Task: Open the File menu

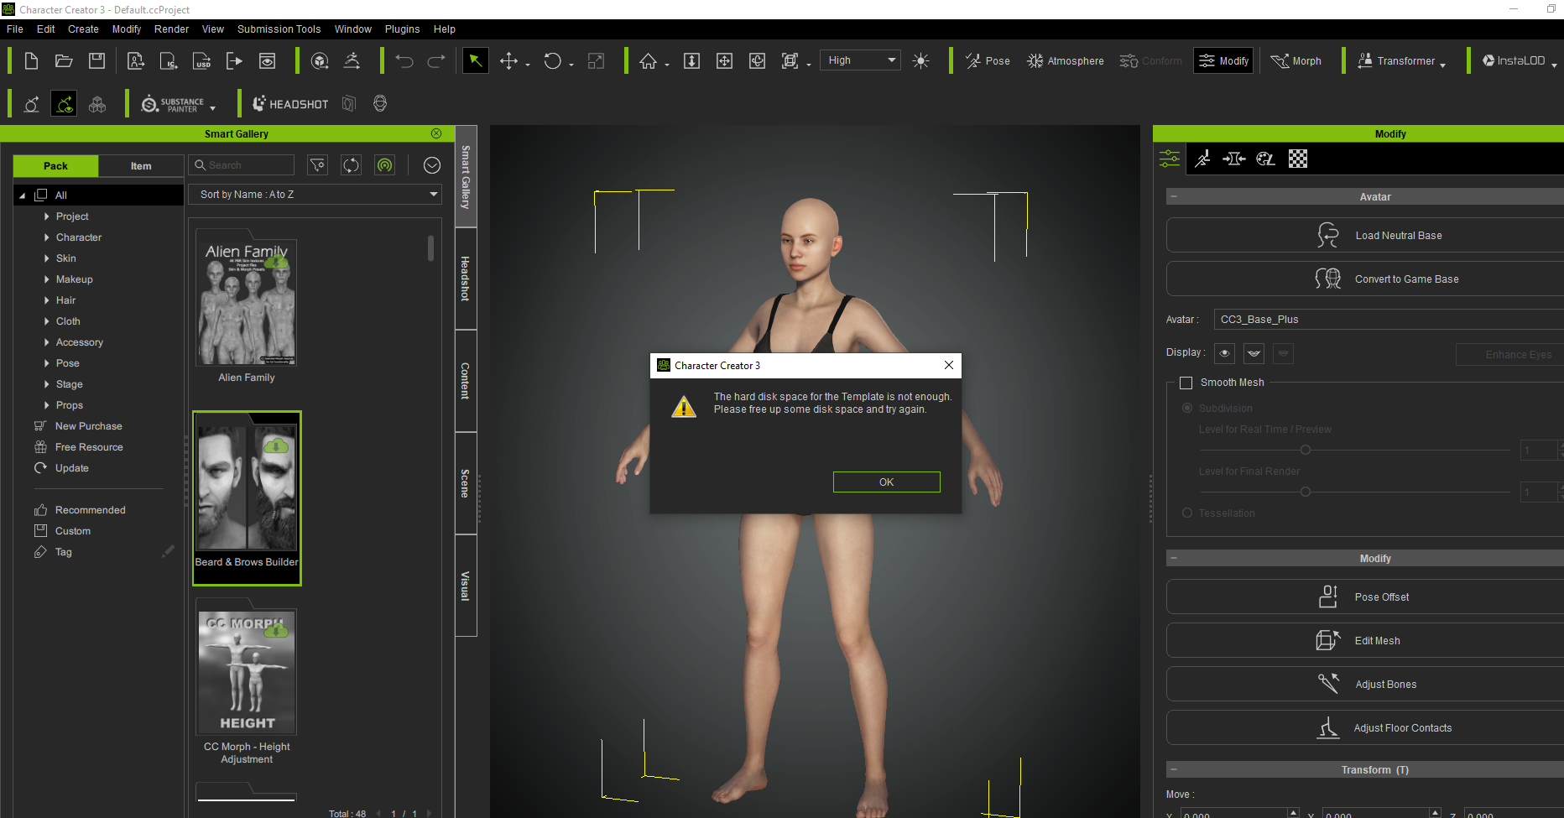Action: pos(15,29)
